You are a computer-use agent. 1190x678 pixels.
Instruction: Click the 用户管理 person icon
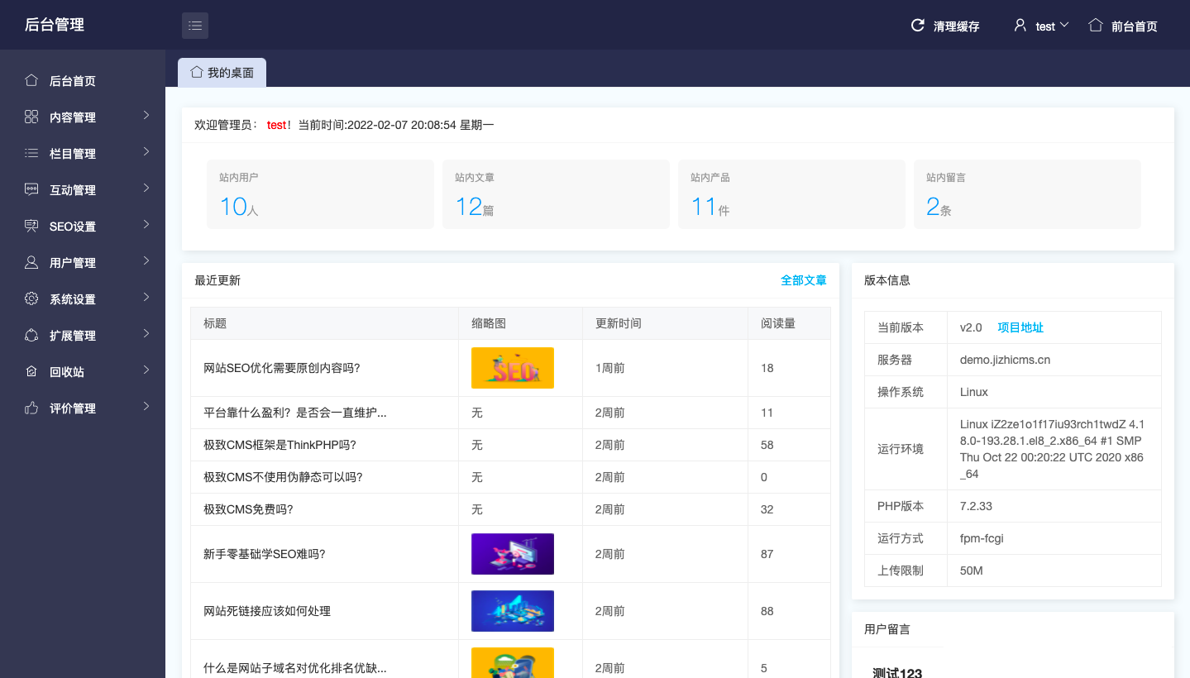click(x=31, y=262)
